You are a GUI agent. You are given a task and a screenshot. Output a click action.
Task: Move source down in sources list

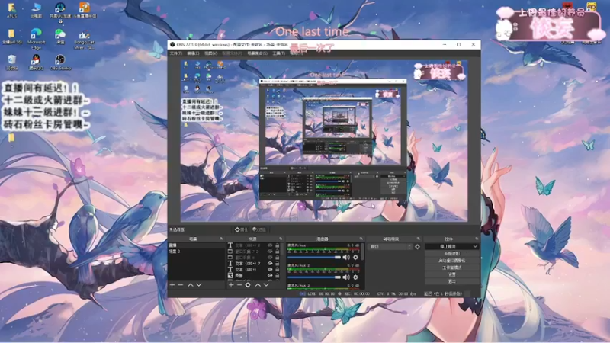266,285
